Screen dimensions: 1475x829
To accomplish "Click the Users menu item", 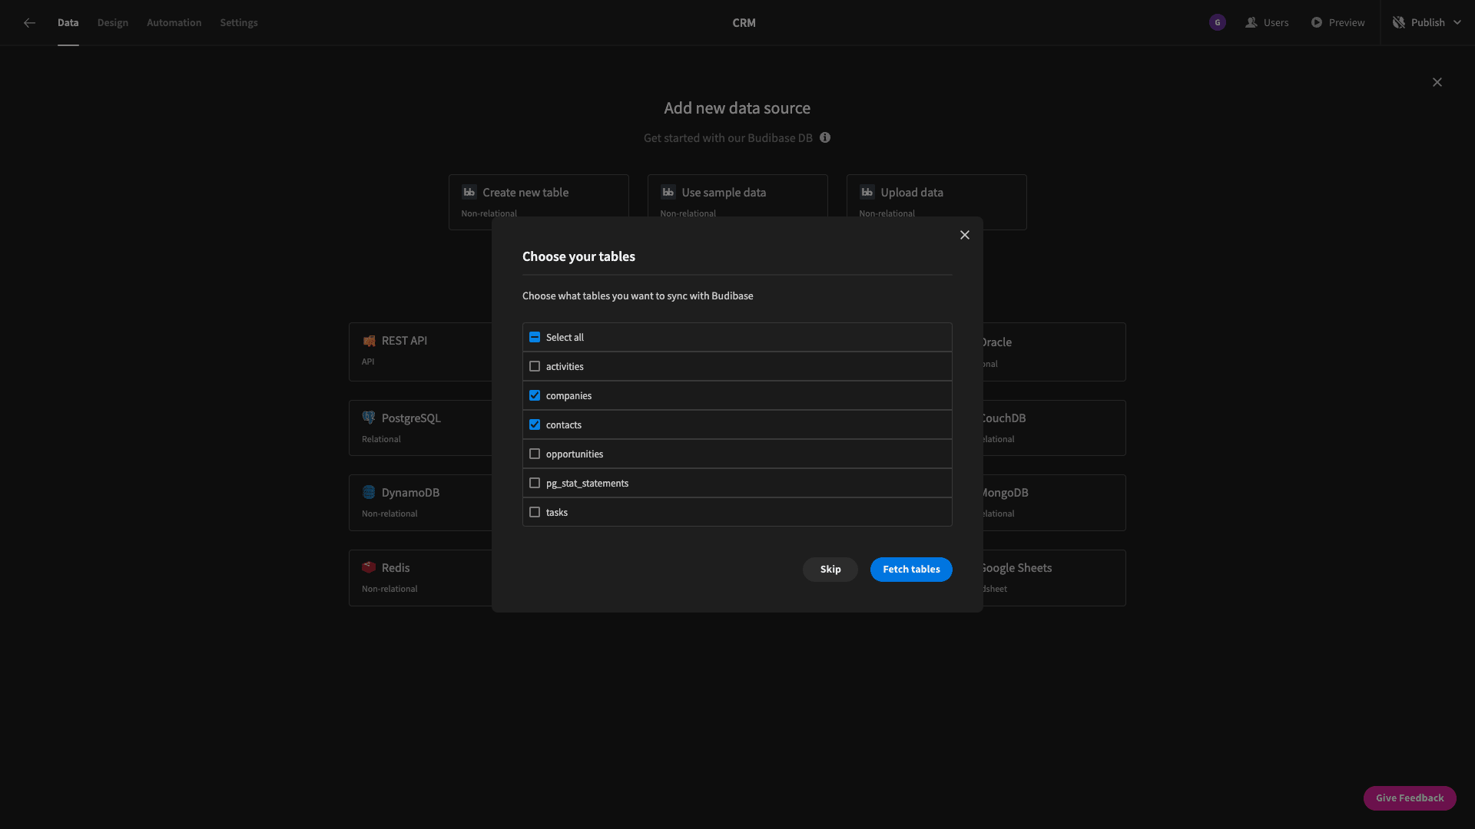I will [x=1268, y=22].
